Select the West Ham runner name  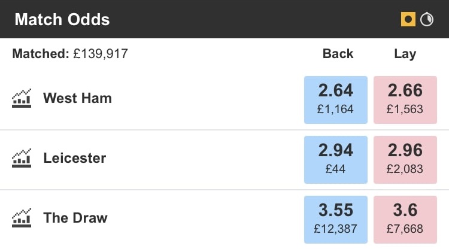(77, 98)
